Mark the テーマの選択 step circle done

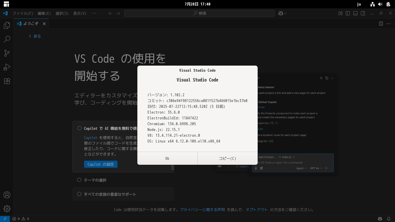79,180
